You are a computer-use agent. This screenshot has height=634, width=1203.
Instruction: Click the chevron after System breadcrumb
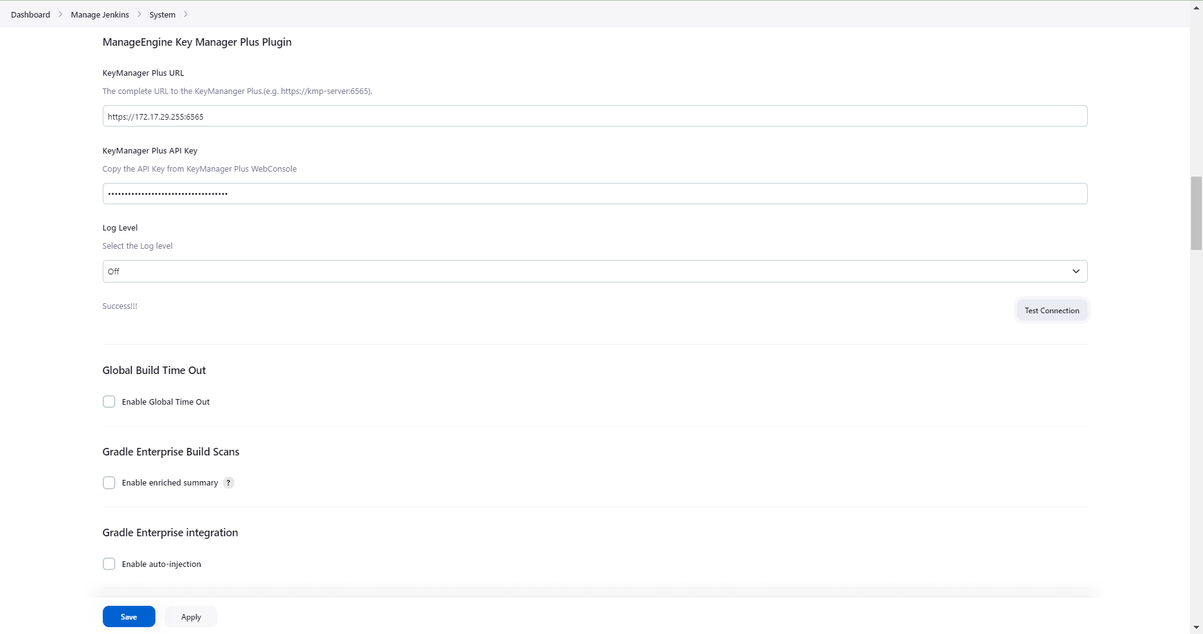pos(185,14)
